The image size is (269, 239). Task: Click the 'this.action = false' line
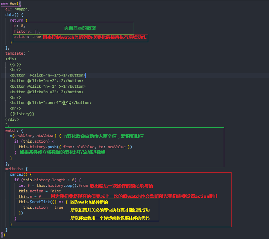click(x=40, y=191)
